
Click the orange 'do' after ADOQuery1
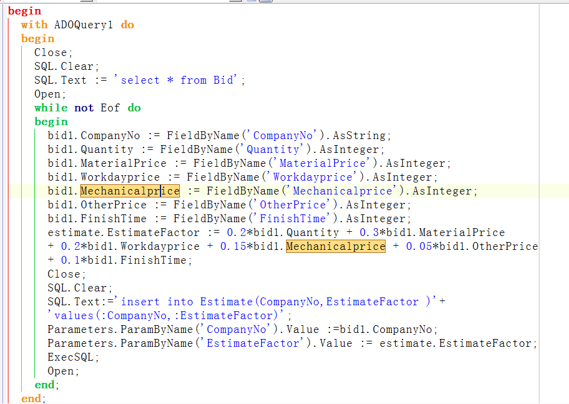point(127,25)
